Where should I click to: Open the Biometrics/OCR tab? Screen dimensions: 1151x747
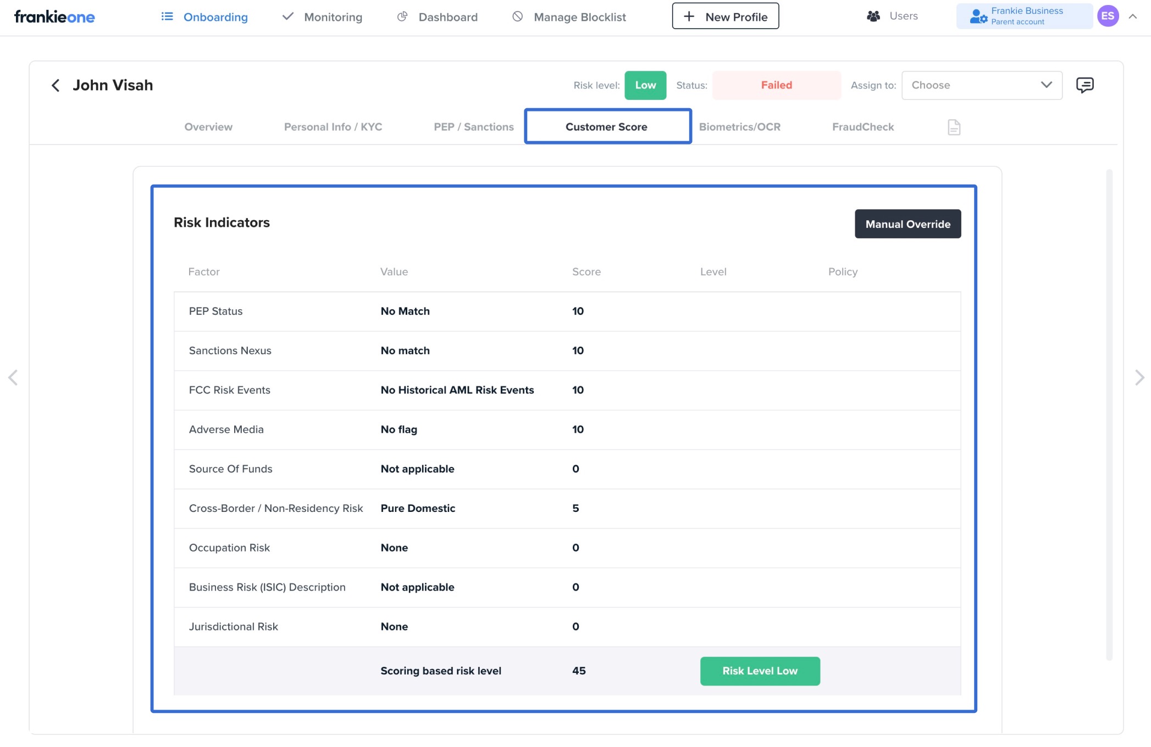(x=739, y=127)
